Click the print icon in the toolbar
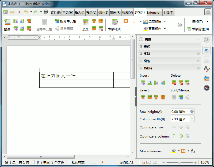 coord(46,12)
